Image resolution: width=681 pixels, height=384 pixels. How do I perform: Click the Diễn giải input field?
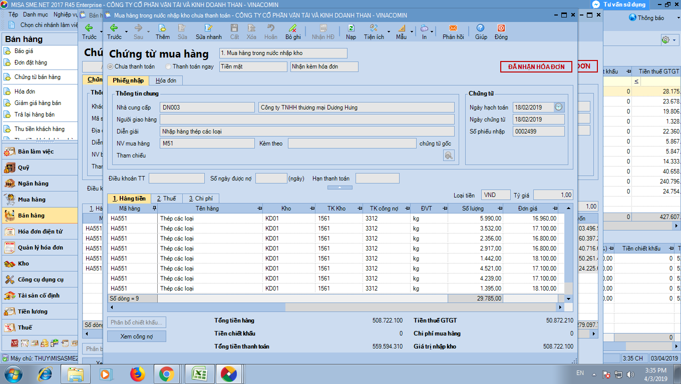306,131
